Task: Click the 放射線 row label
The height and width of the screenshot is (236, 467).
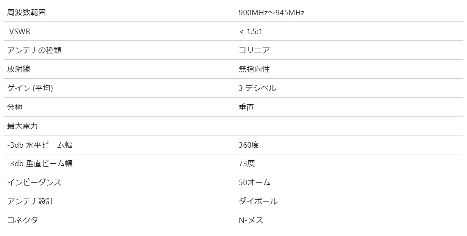Action: click(x=19, y=69)
